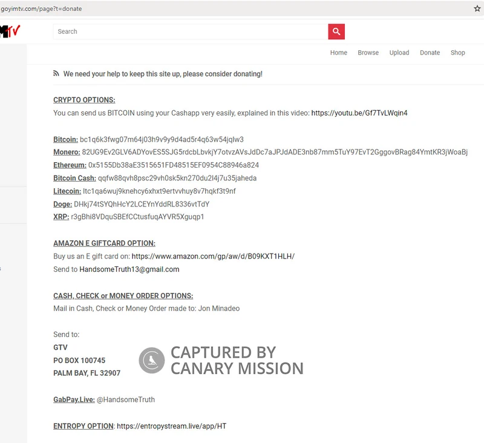
Task: Click the Monero address starting 82UG9Ev
Action: coord(275,152)
